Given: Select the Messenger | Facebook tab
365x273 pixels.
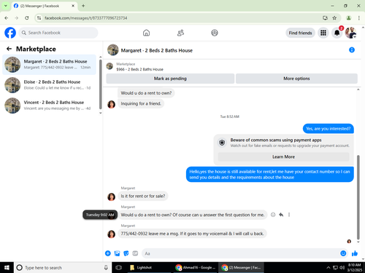Looking at the screenshot, I should (44, 6).
